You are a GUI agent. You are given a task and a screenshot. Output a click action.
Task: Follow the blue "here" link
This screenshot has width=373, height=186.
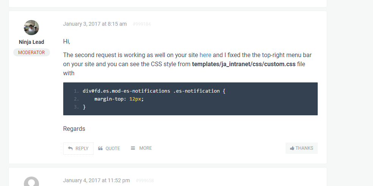205,55
